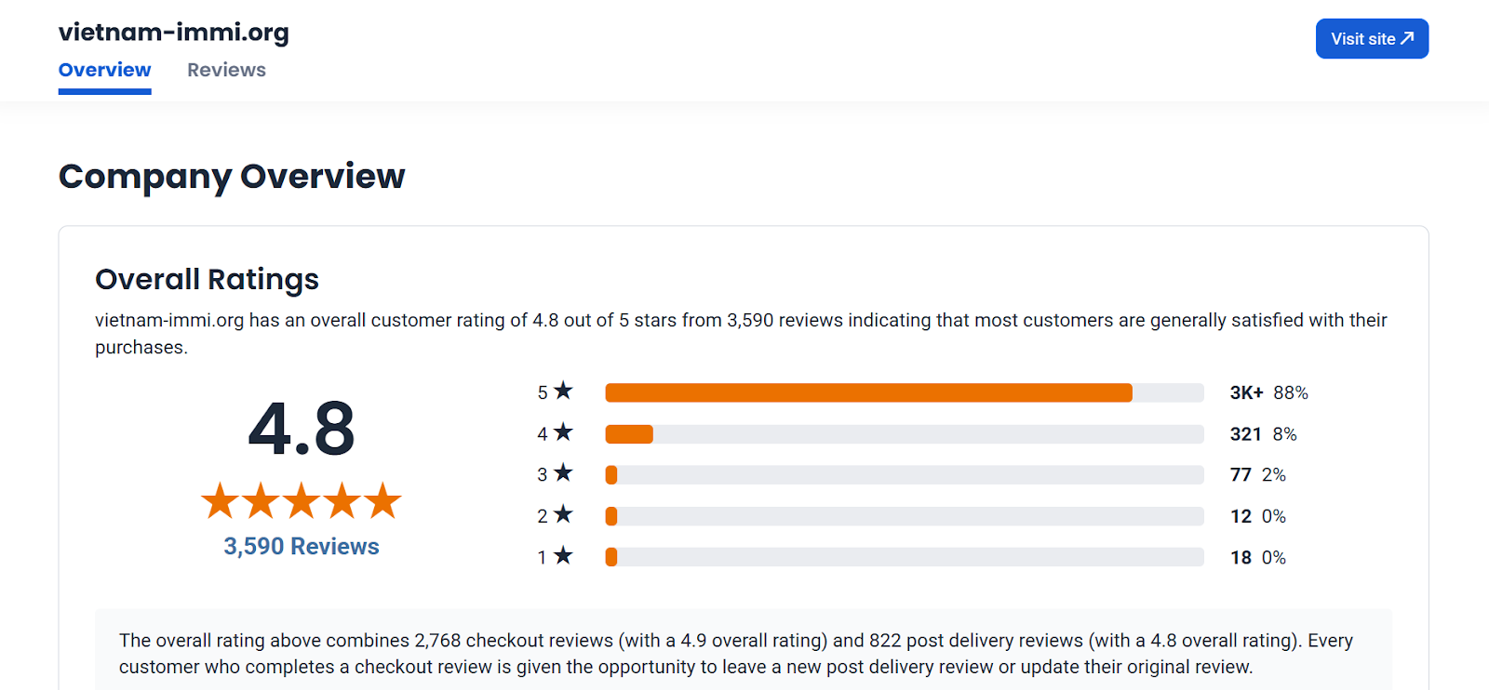Click the star icon beside the 3 rating
1489x690 pixels.
(x=563, y=472)
